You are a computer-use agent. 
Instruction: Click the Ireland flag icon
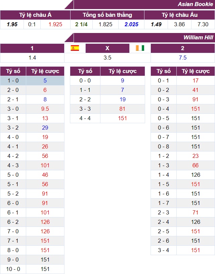[x=140, y=48]
